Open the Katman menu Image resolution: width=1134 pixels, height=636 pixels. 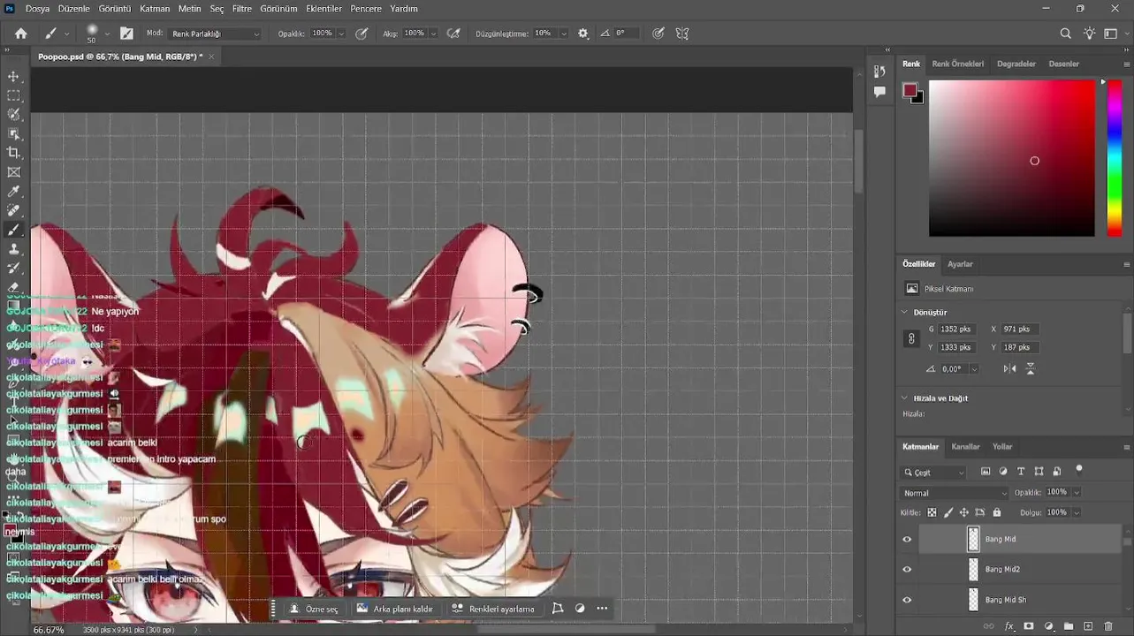click(x=155, y=9)
